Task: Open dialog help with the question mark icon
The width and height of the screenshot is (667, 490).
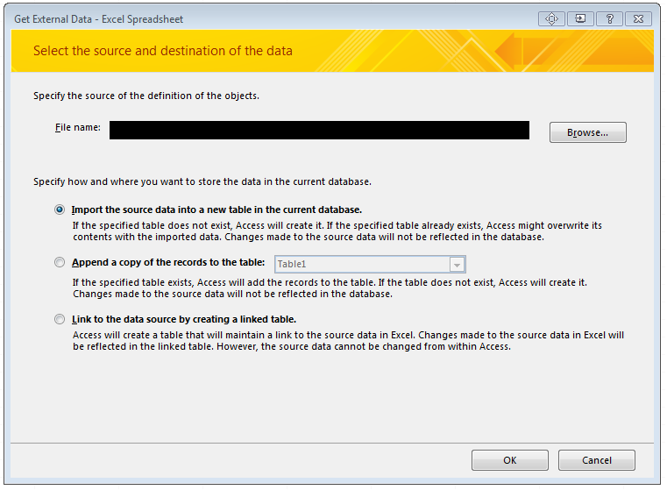Action: pyautogui.click(x=609, y=18)
